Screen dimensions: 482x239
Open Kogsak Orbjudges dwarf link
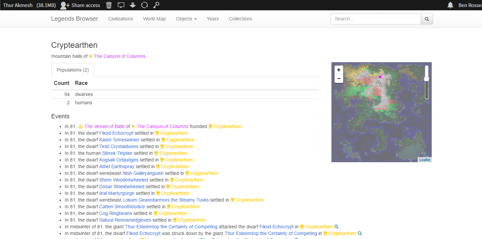point(119,160)
